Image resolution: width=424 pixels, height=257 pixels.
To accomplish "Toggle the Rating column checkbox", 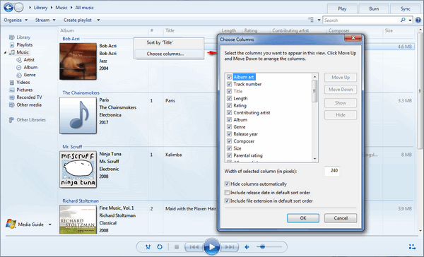I will point(229,105).
